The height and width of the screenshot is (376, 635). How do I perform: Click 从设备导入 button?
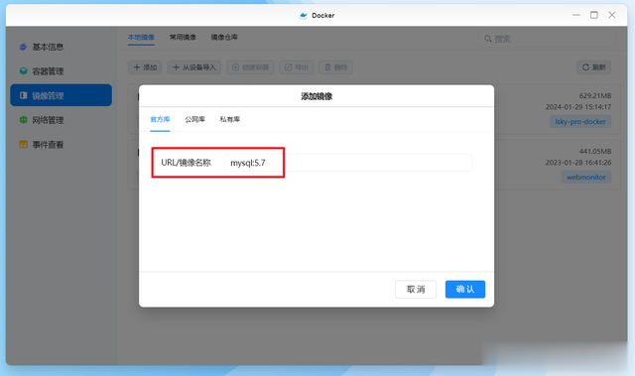[x=194, y=67]
